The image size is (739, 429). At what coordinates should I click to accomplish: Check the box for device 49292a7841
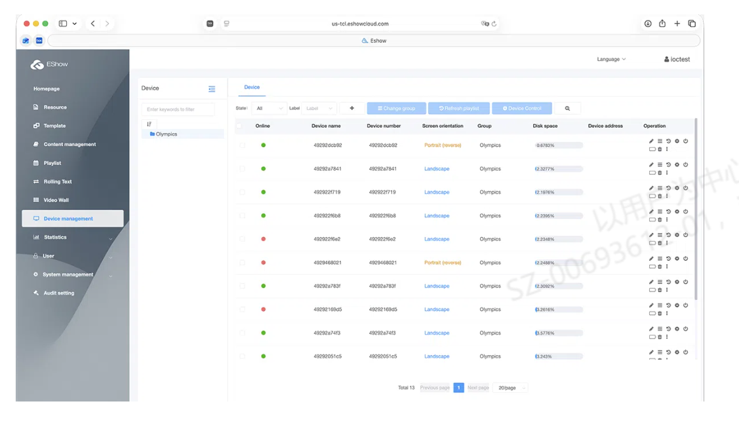(242, 169)
